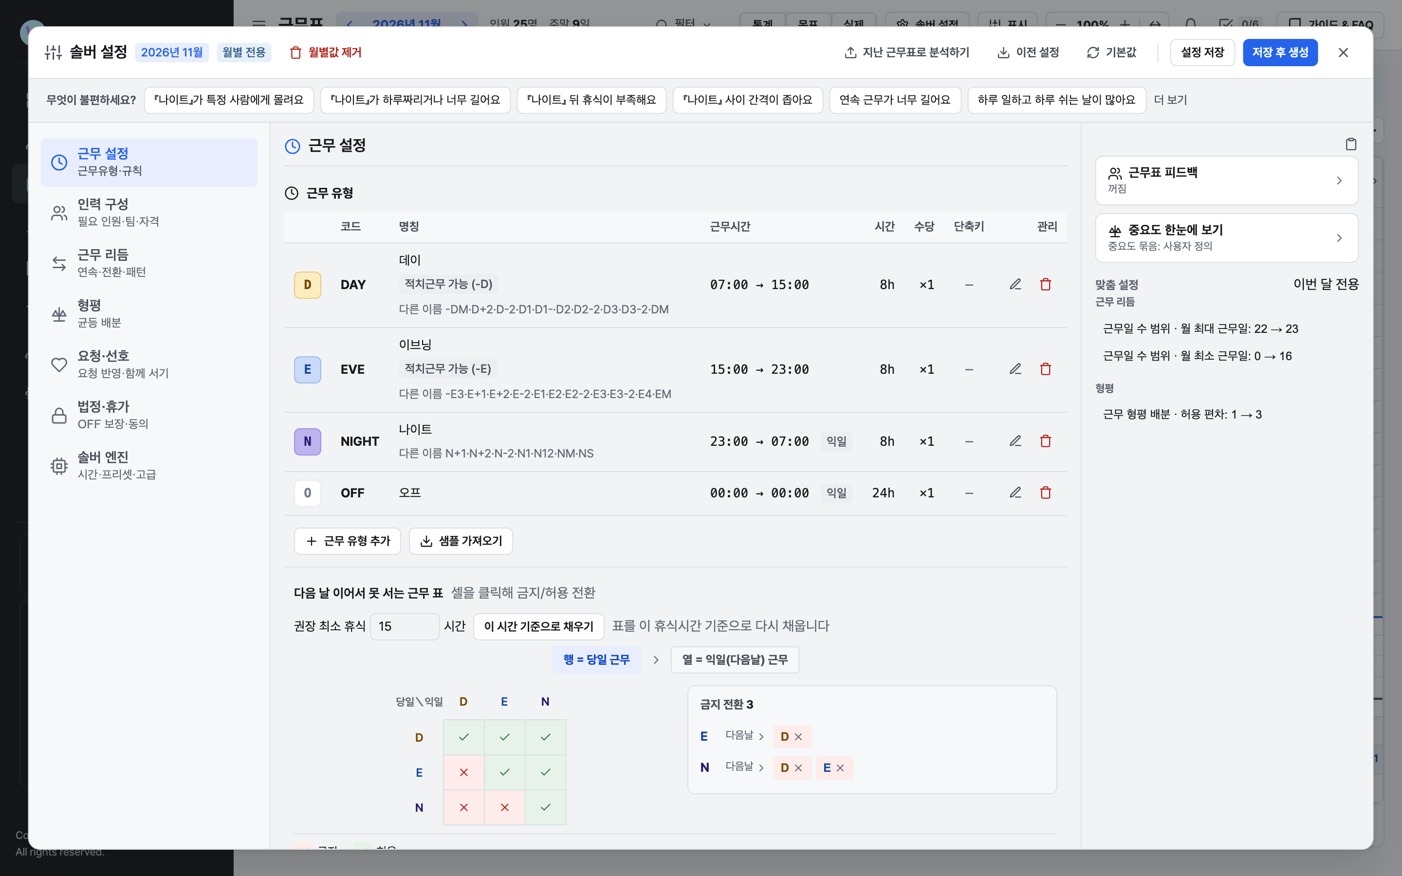The width and height of the screenshot is (1402, 876).
Task: Toggle the D to N allowed cell
Action: click(x=546, y=737)
